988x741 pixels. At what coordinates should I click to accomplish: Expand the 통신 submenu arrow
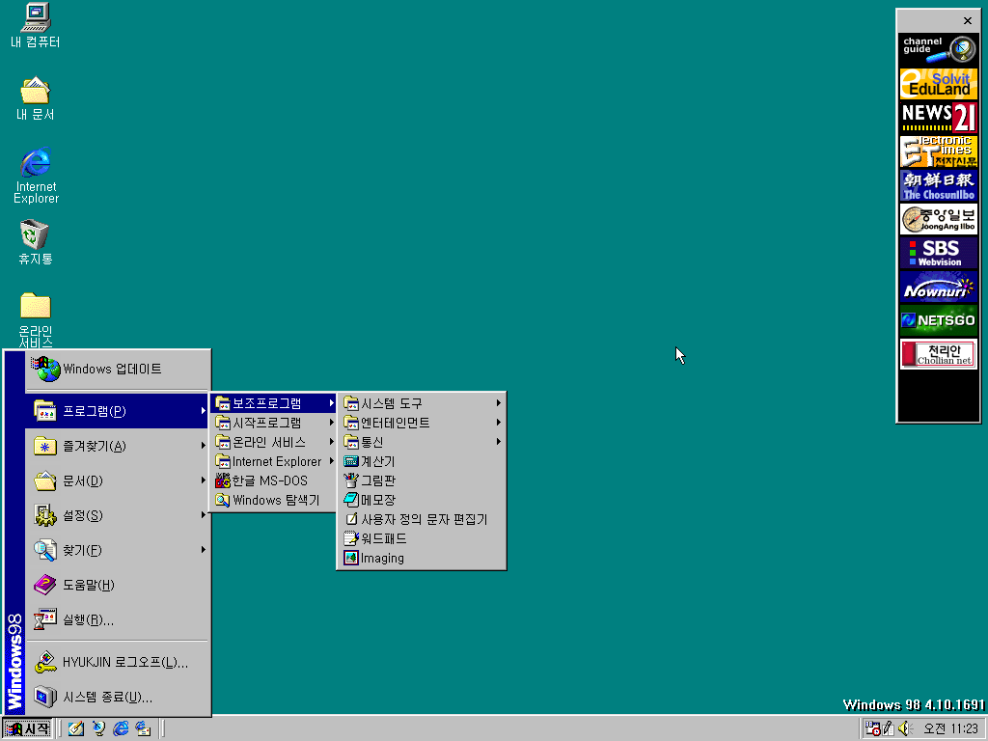point(499,442)
